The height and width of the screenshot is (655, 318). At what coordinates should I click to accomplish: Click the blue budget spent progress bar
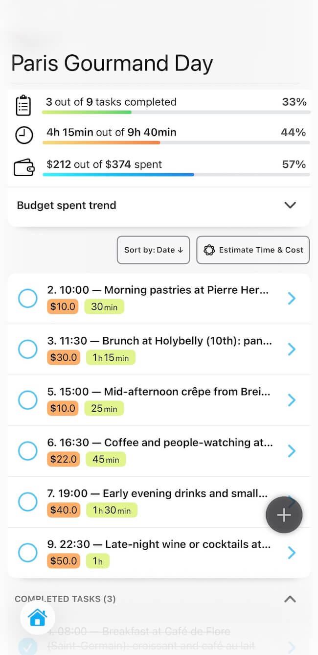119,174
